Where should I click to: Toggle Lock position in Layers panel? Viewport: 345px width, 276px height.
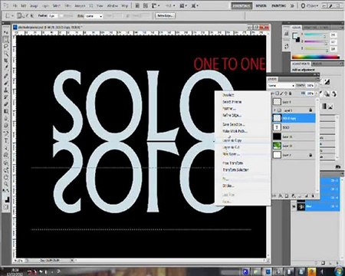(286, 94)
